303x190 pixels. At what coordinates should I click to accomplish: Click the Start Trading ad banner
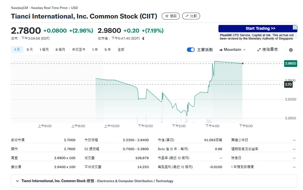[x=258, y=29]
